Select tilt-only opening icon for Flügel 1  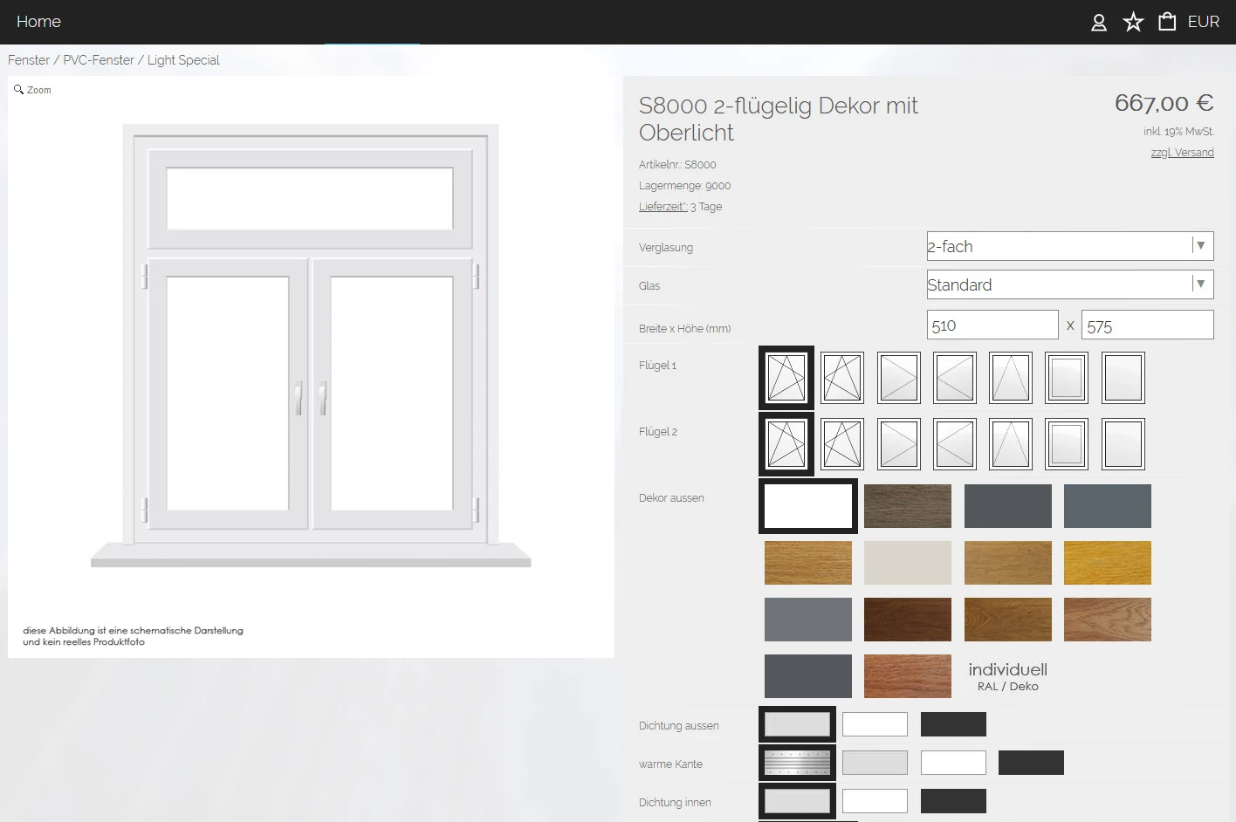1011,378
